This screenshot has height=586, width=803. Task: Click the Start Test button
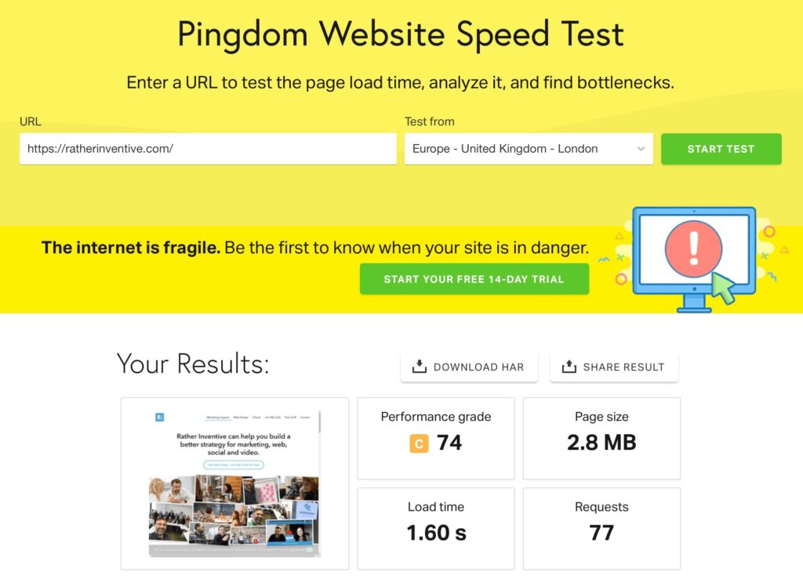721,148
